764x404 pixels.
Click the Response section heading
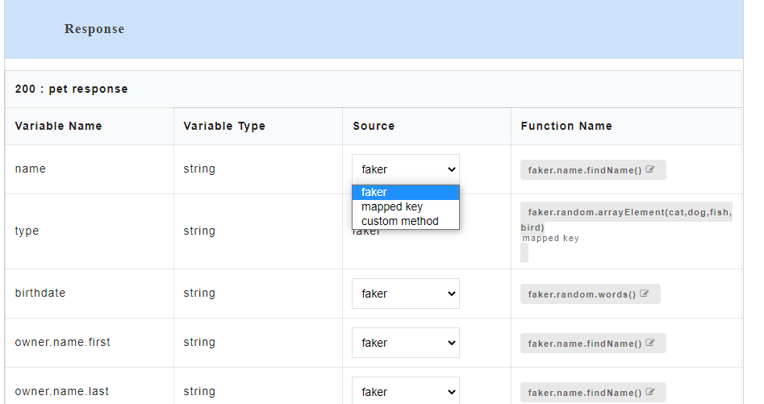pyautogui.click(x=94, y=29)
